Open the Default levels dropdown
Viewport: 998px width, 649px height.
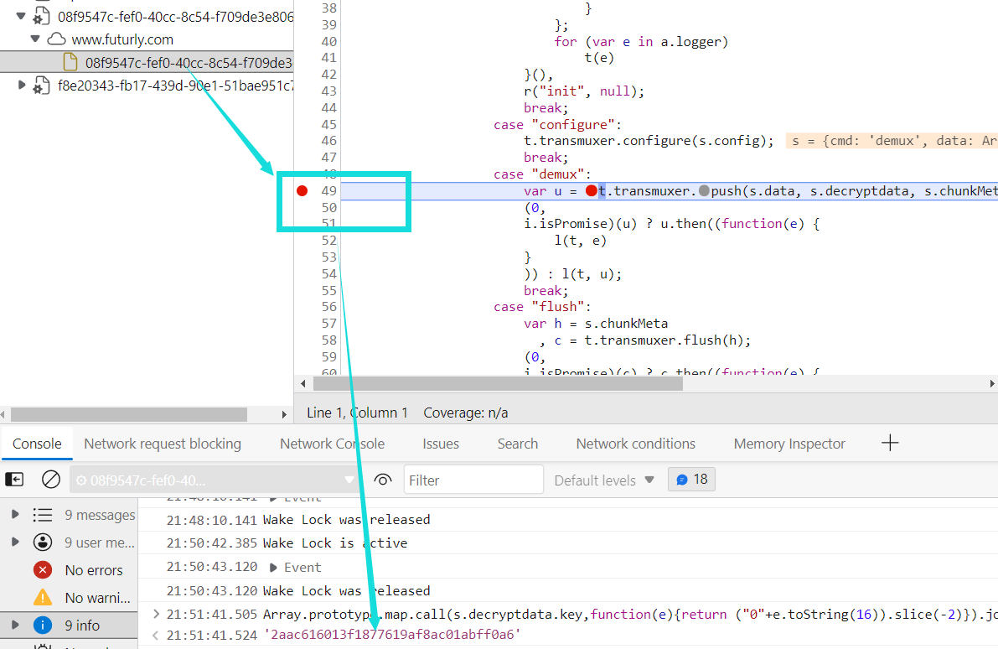[x=604, y=480]
